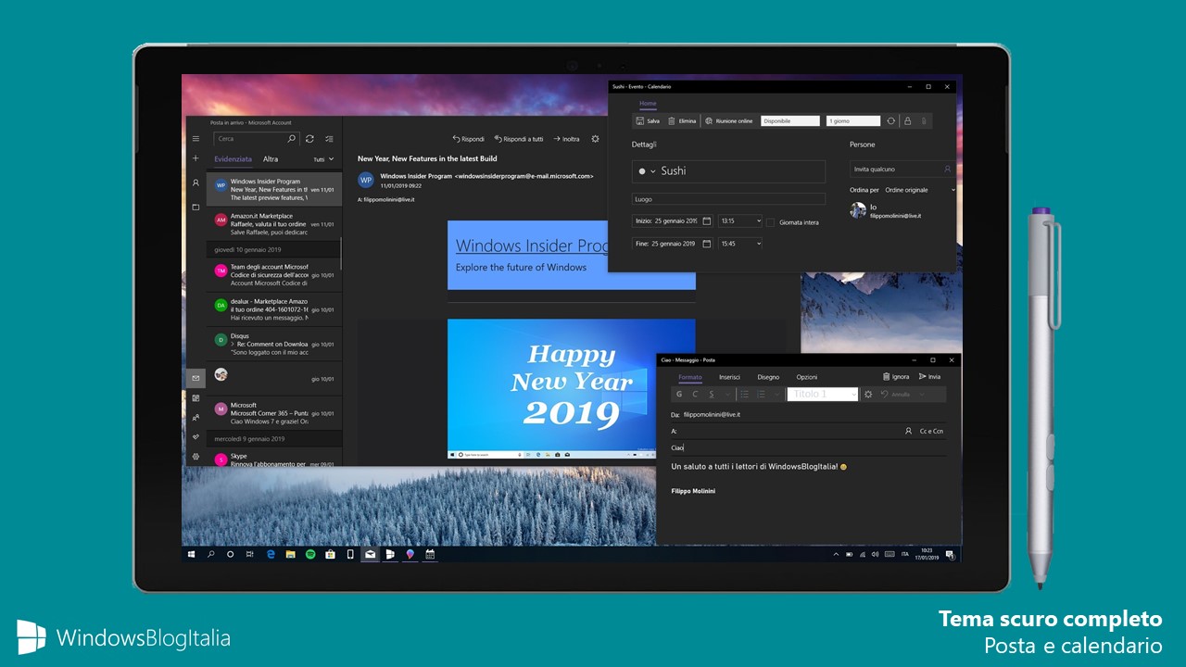Click the sync refresh icon beside the search box
Screen dimensions: 1186x667
click(309, 139)
